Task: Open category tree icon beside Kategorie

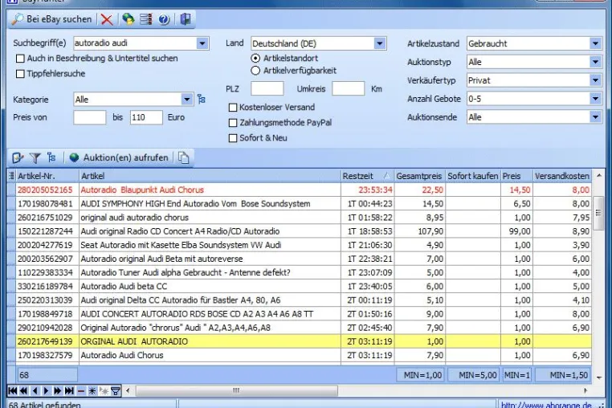Action: coord(202,99)
